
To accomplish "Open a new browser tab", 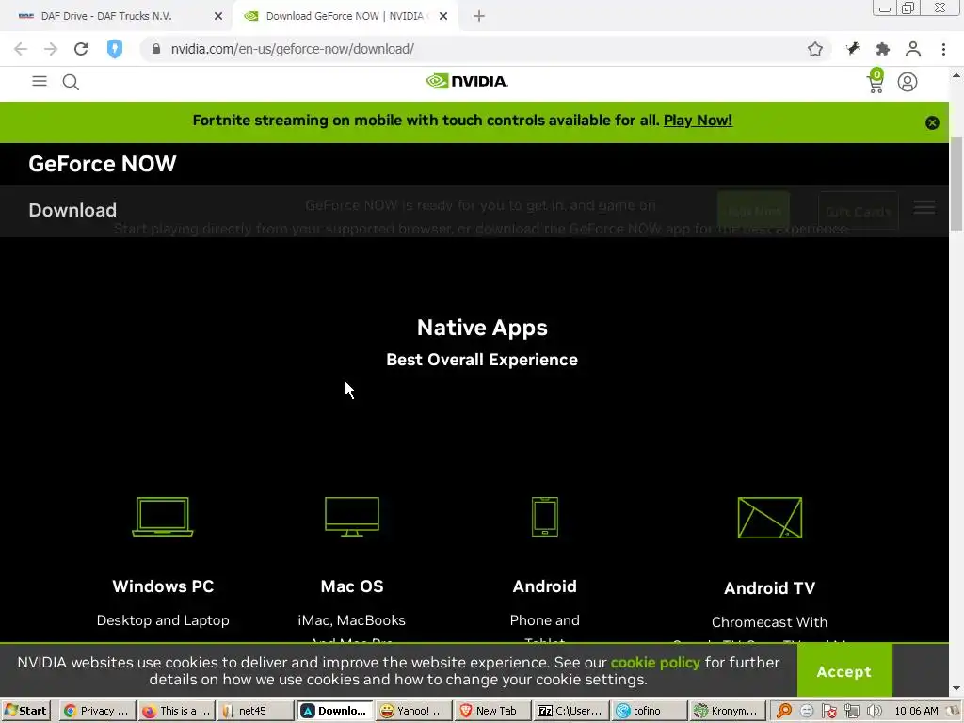I will [x=479, y=16].
